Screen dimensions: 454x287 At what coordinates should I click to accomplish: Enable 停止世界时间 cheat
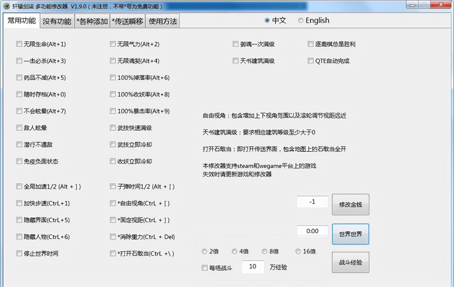(x=19, y=253)
